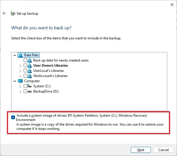Select the System (C:) checkbox
The width and height of the screenshot is (177, 156).
tap(25, 86)
